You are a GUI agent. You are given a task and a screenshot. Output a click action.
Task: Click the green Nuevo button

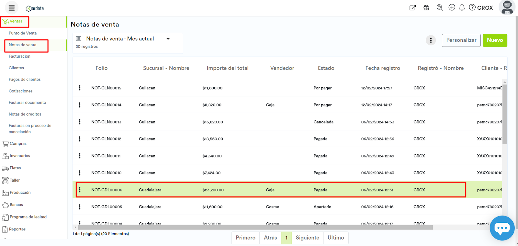[x=495, y=40]
